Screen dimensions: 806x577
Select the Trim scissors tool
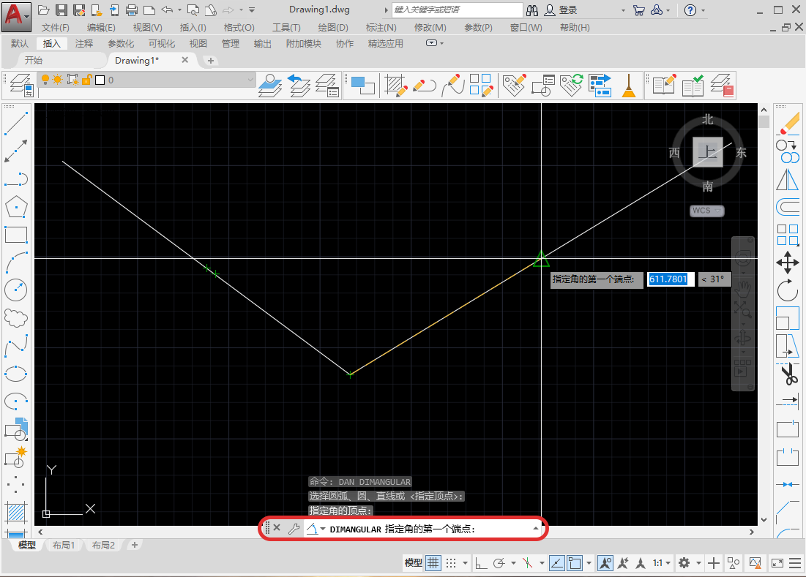pos(788,374)
